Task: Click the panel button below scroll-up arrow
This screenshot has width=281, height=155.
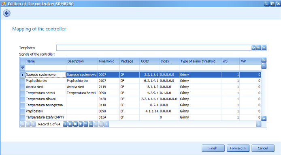Action: tap(264, 66)
